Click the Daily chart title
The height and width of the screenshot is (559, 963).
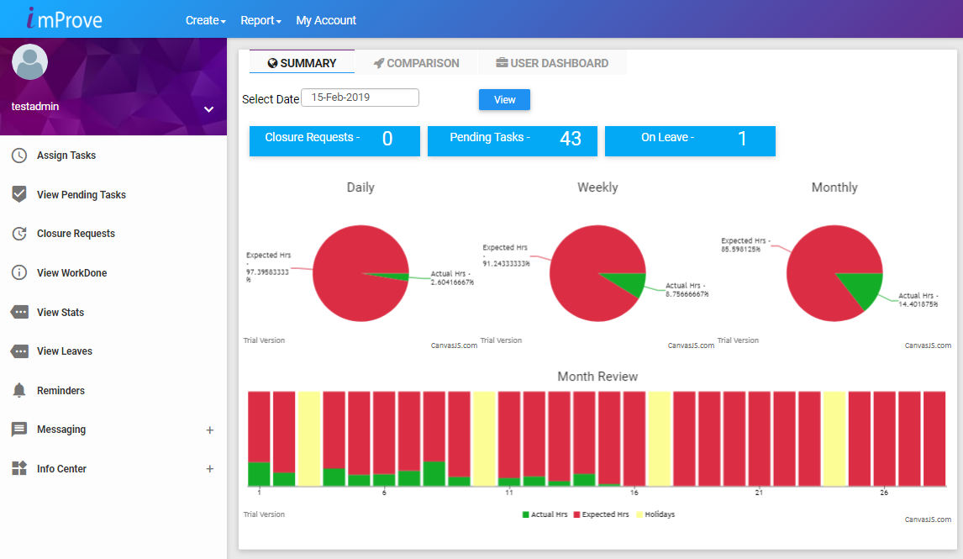pos(360,187)
